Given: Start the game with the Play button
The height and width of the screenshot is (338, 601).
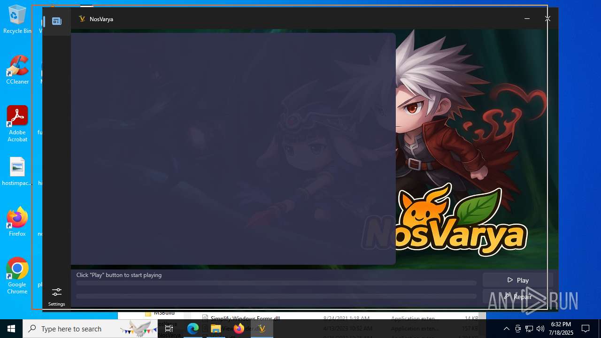Looking at the screenshot, I should pyautogui.click(x=517, y=280).
